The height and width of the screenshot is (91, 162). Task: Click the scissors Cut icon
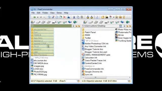(74, 17)
